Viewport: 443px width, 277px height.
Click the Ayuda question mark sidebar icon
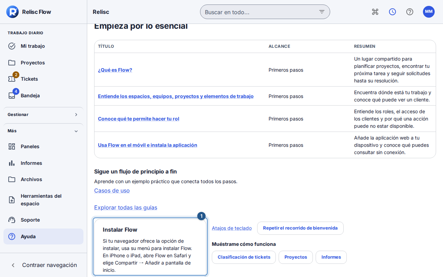pyautogui.click(x=12, y=236)
